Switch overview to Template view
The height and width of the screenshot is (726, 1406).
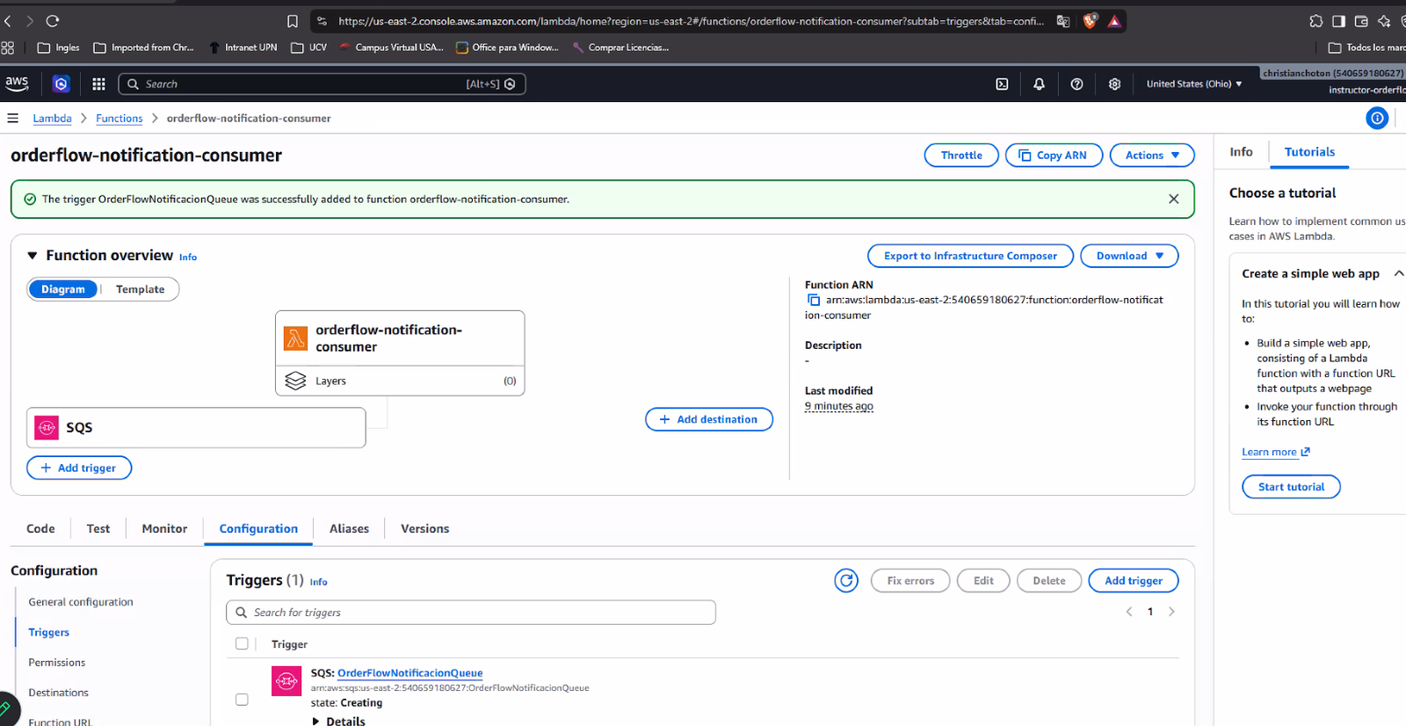tap(140, 289)
